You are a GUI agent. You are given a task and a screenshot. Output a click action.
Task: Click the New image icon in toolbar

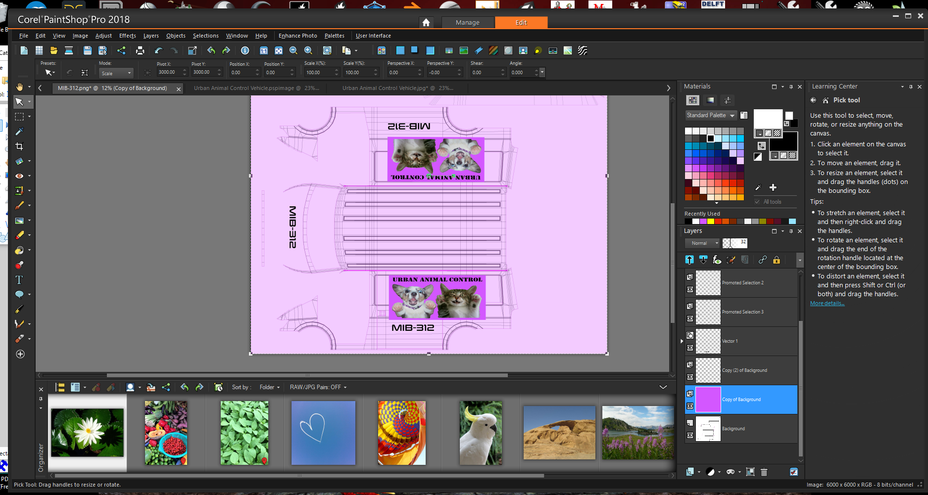(24, 50)
